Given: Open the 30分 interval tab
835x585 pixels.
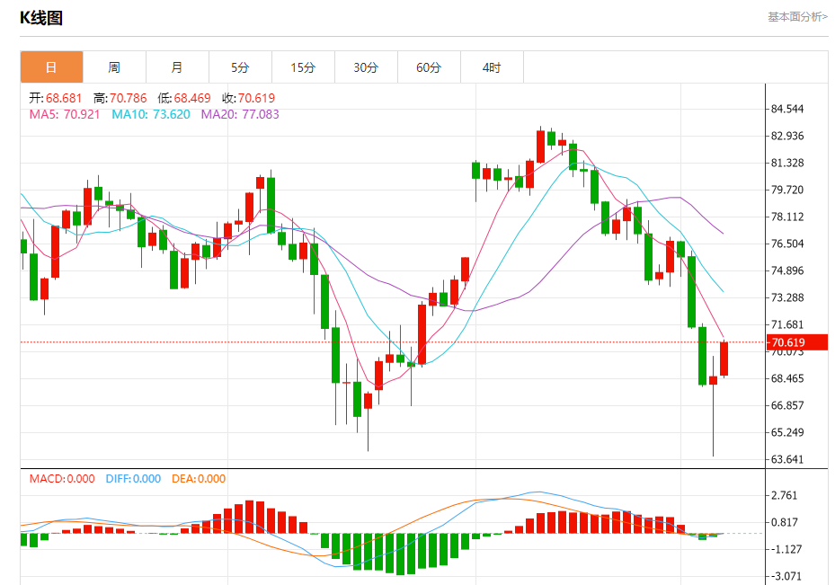Looking at the screenshot, I should tap(366, 67).
